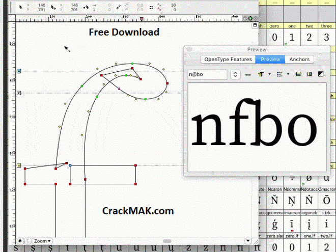Click the dotted selection icon beside lock
The width and height of the screenshot is (336, 252).
(x=27, y=241)
